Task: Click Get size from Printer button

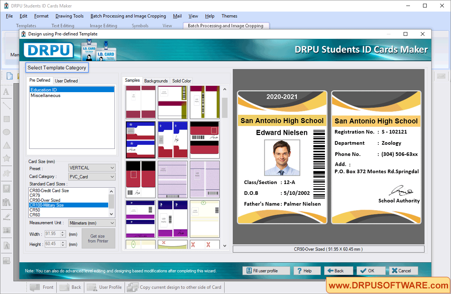Action: click(98, 238)
